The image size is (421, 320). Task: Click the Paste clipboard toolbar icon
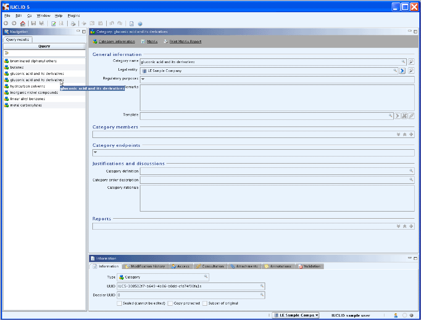[100, 24]
